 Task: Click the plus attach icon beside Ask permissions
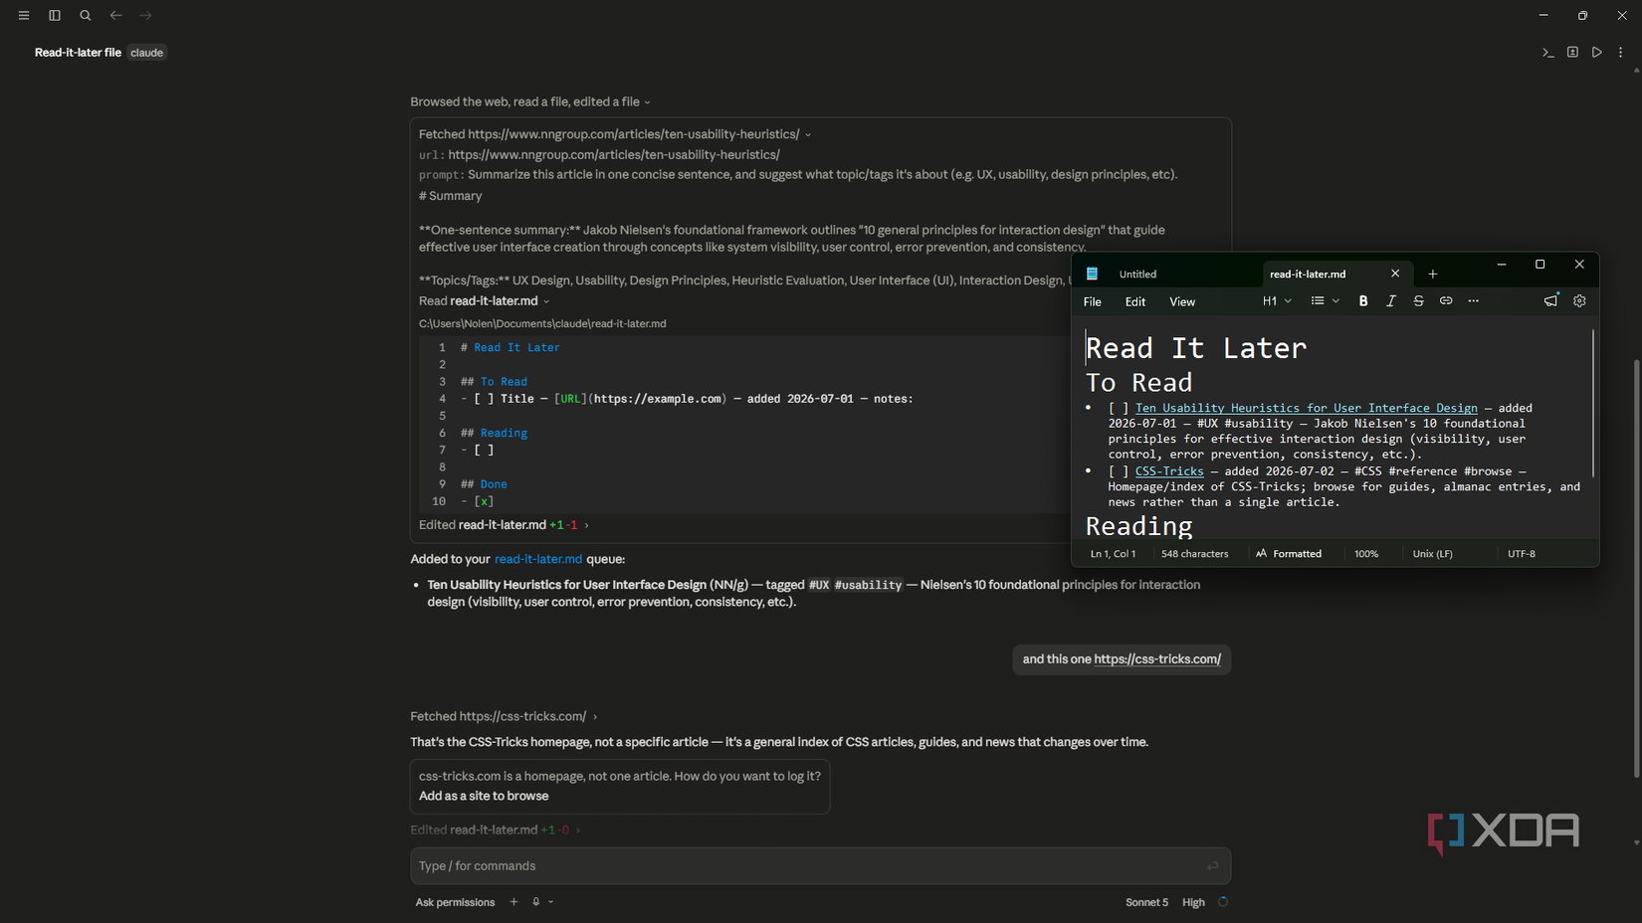[x=513, y=902]
